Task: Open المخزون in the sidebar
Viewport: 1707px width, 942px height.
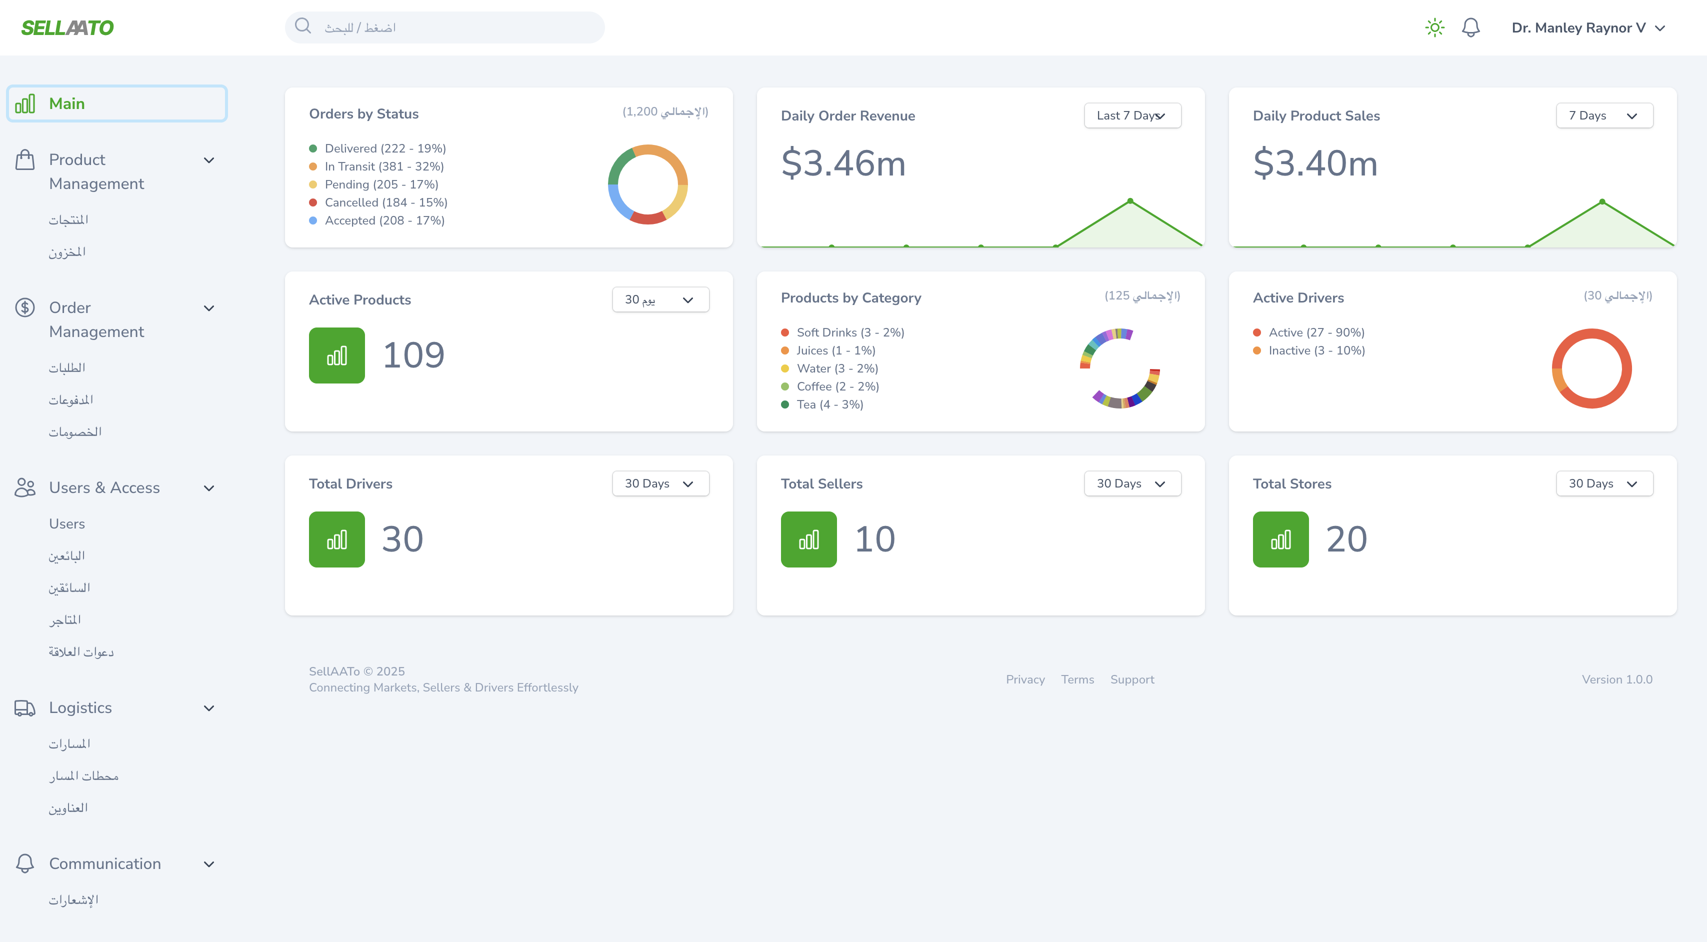Action: 67,251
